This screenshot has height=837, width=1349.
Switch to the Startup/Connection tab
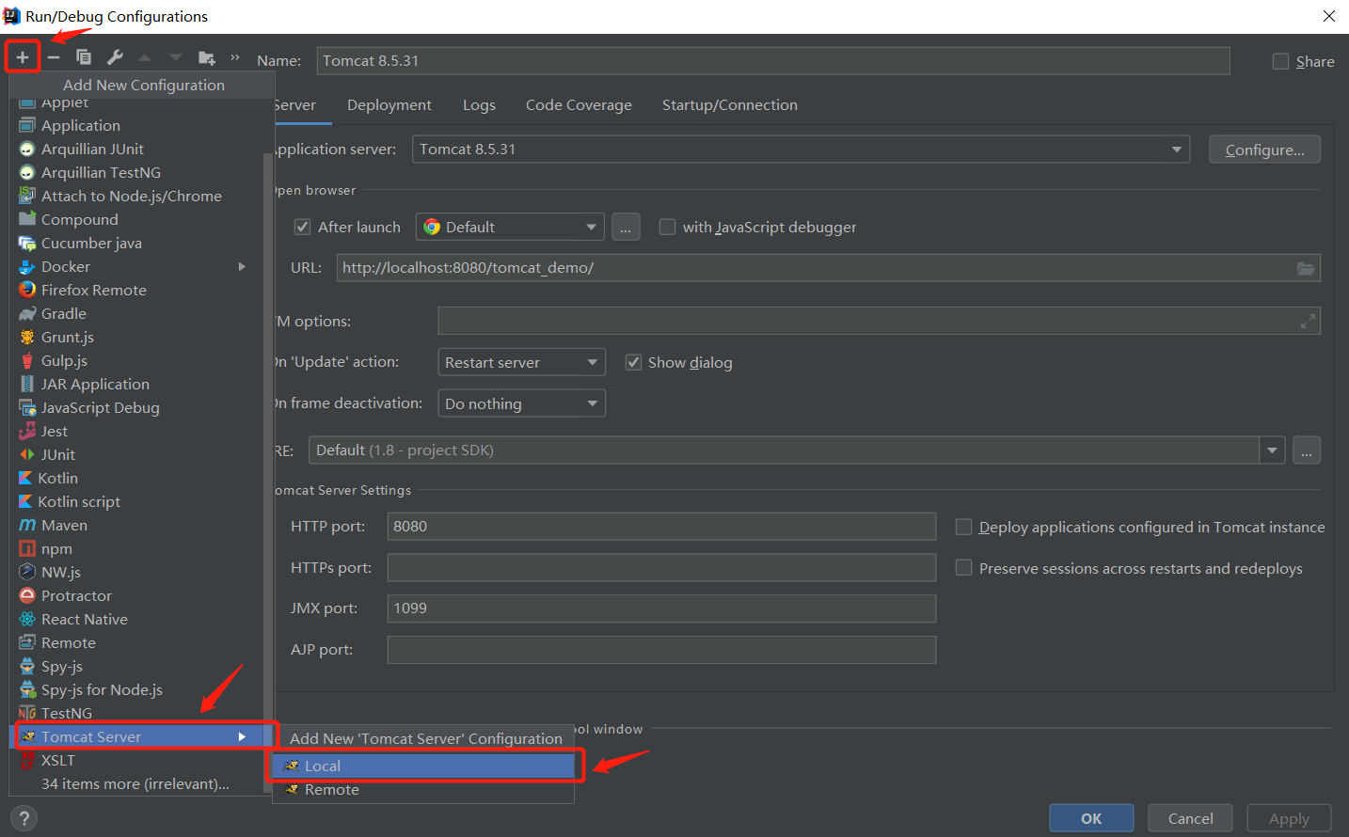click(x=730, y=105)
